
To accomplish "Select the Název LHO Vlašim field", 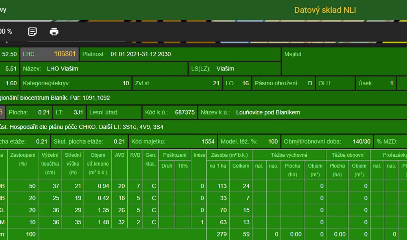I will (104, 68).
